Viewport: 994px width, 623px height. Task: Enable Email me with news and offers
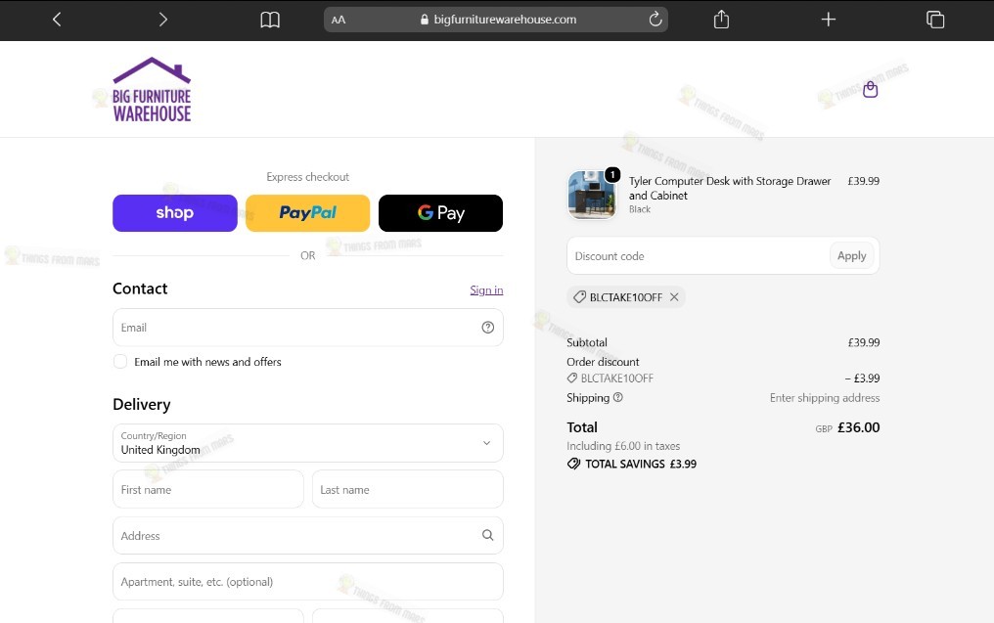pos(119,361)
